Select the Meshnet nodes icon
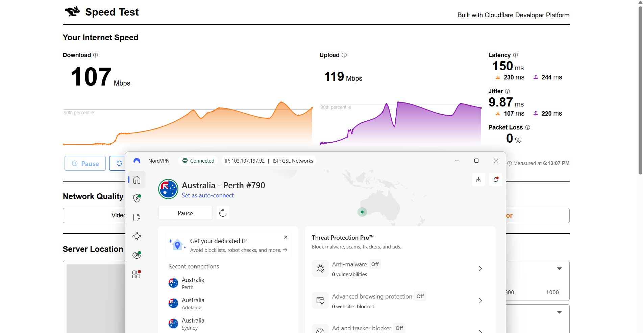Screen dimensions: 643x333 137,236
